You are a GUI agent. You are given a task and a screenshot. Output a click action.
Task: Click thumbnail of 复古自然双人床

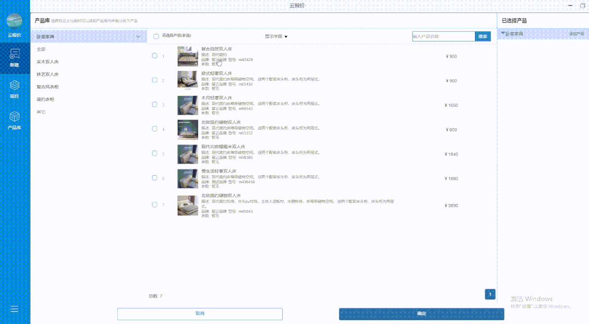[x=187, y=56]
